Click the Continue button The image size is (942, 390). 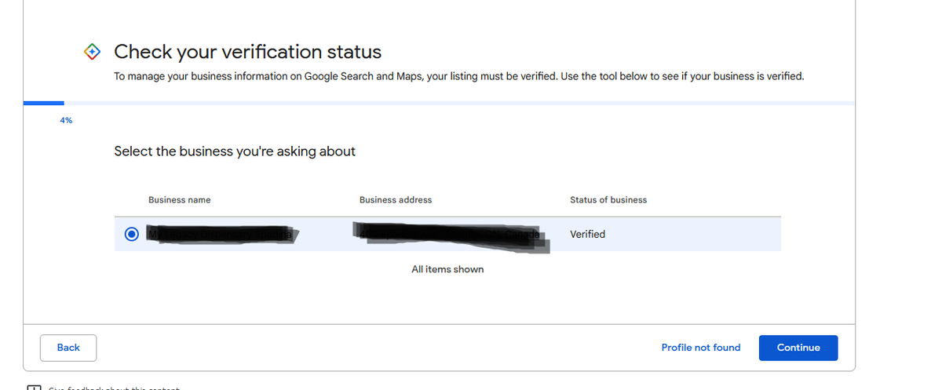[x=798, y=348]
